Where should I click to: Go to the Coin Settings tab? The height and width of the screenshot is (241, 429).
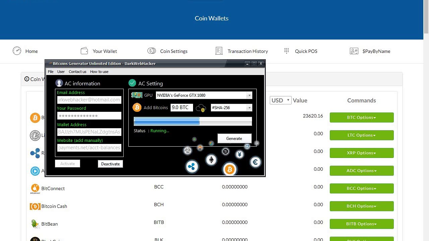tap(174, 51)
